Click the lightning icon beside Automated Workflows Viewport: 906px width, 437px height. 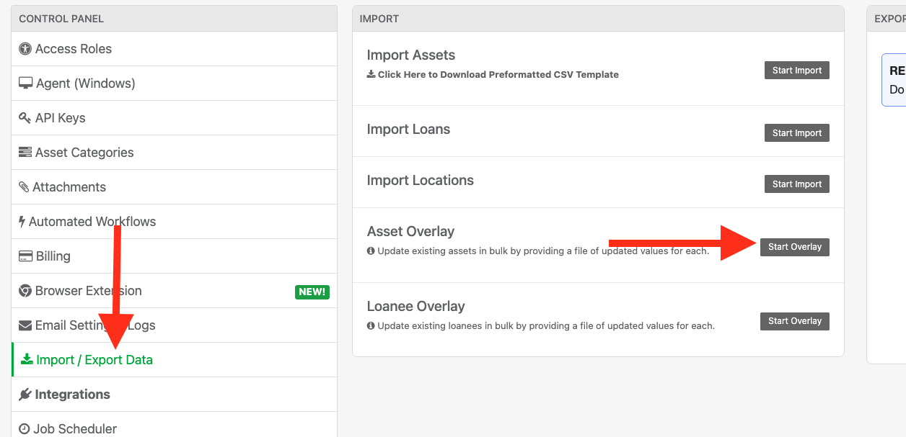(x=22, y=221)
